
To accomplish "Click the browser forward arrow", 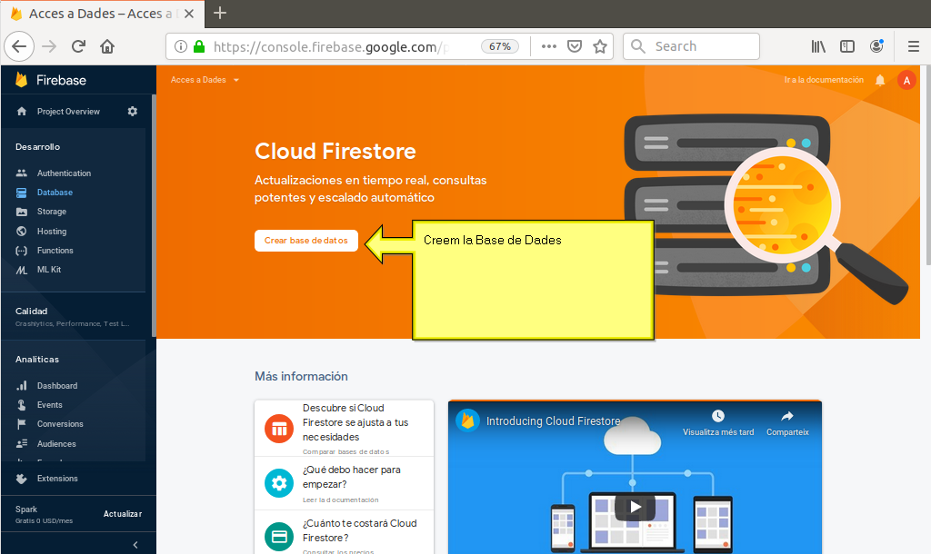I will (49, 46).
